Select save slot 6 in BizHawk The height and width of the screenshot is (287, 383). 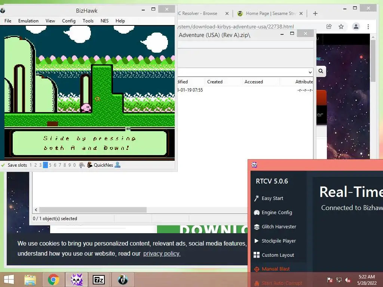[x=55, y=165]
